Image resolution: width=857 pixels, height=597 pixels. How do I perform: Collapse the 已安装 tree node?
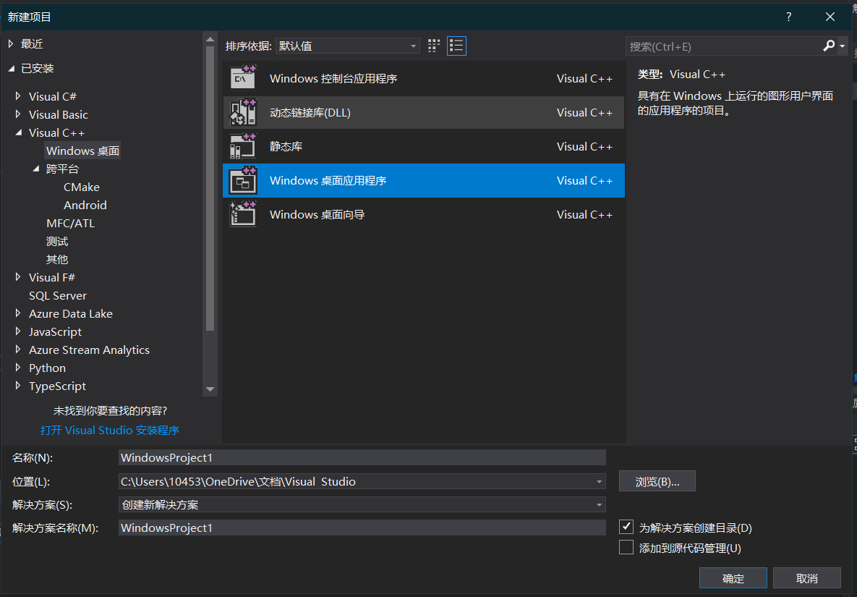[11, 68]
